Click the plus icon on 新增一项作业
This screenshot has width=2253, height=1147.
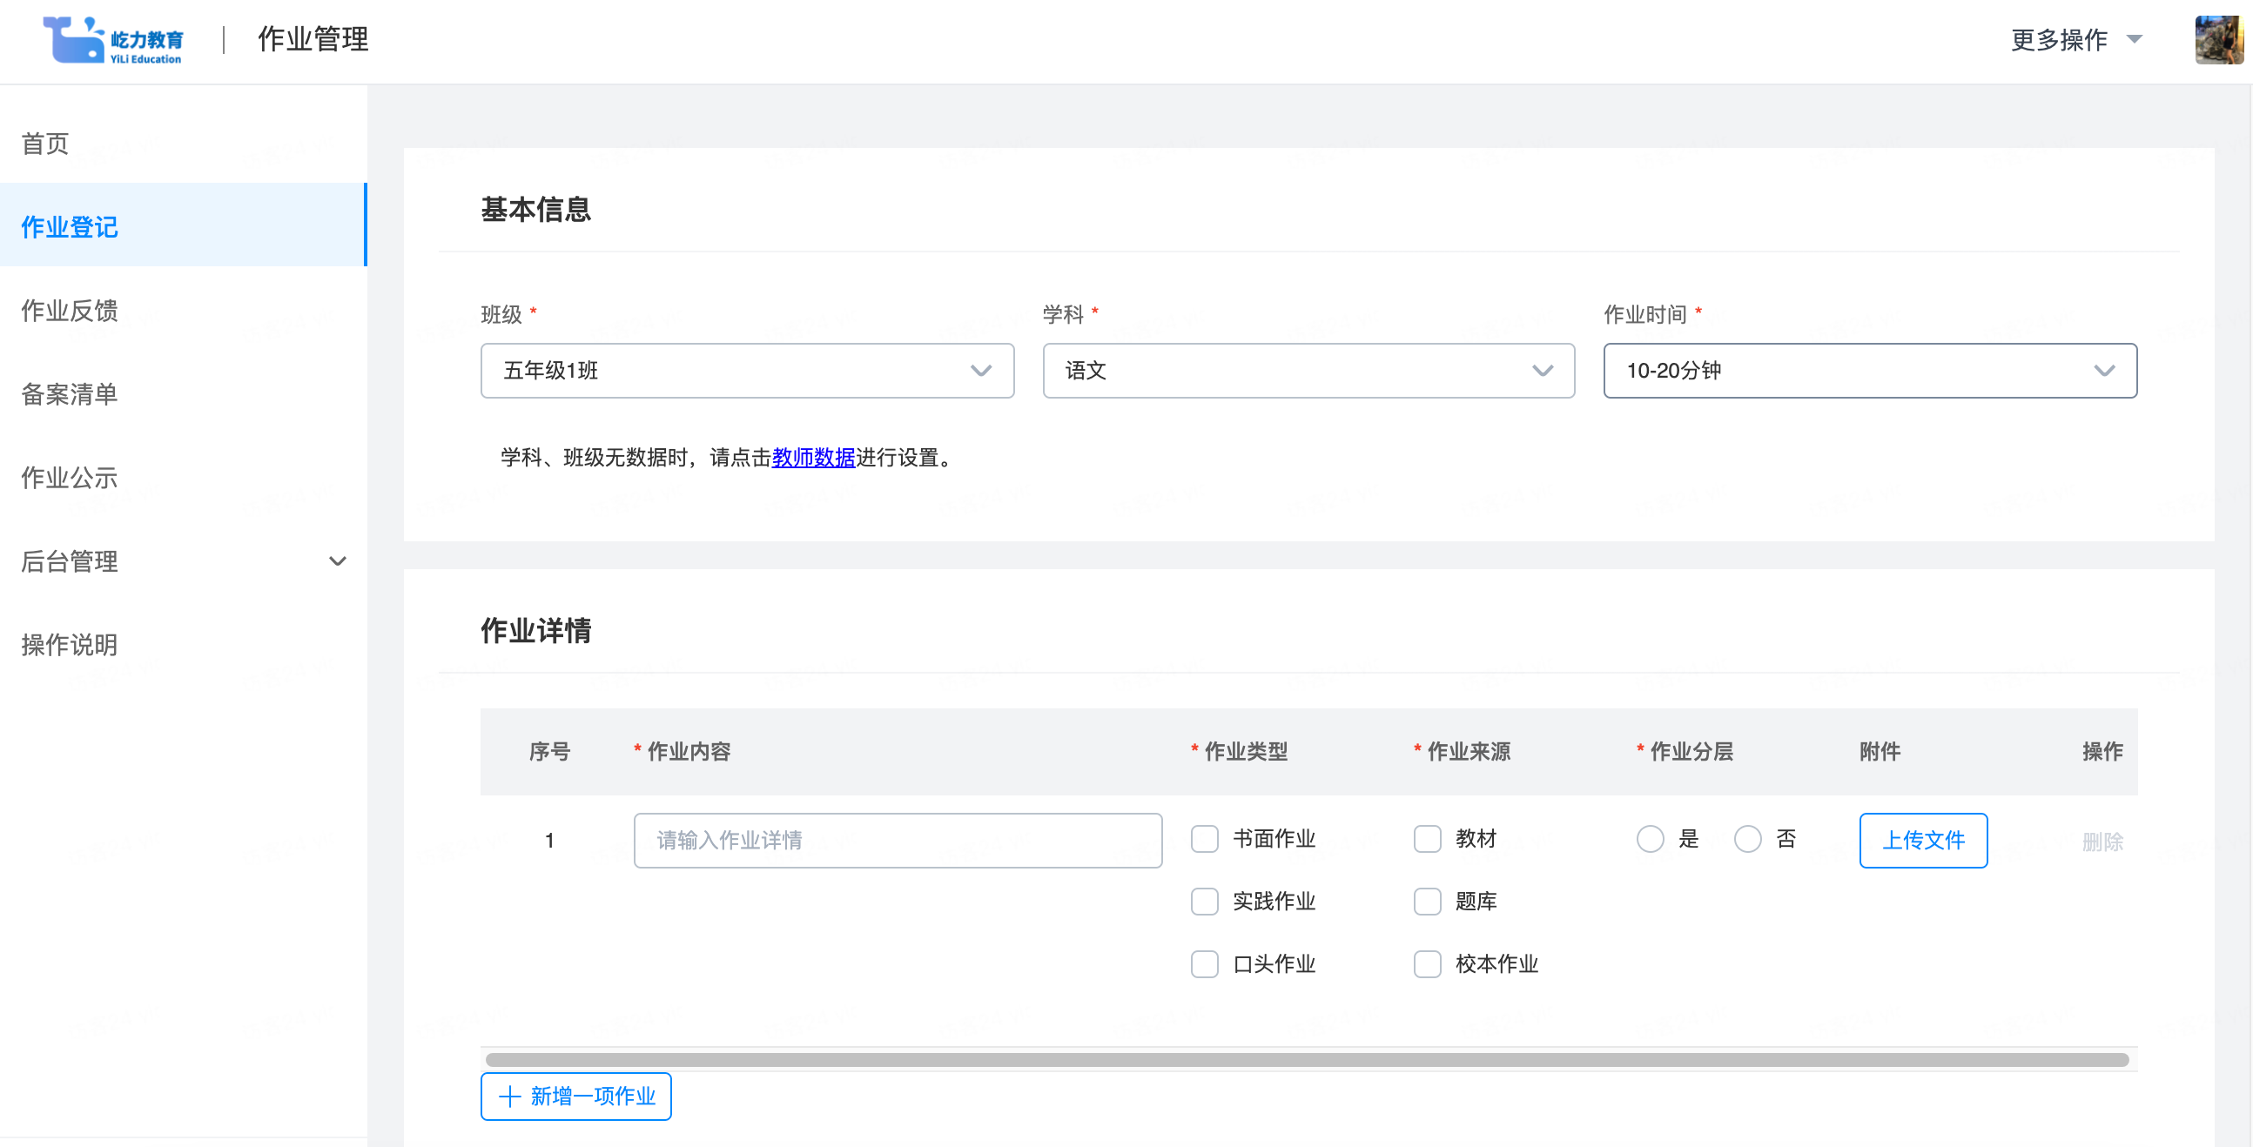click(509, 1097)
